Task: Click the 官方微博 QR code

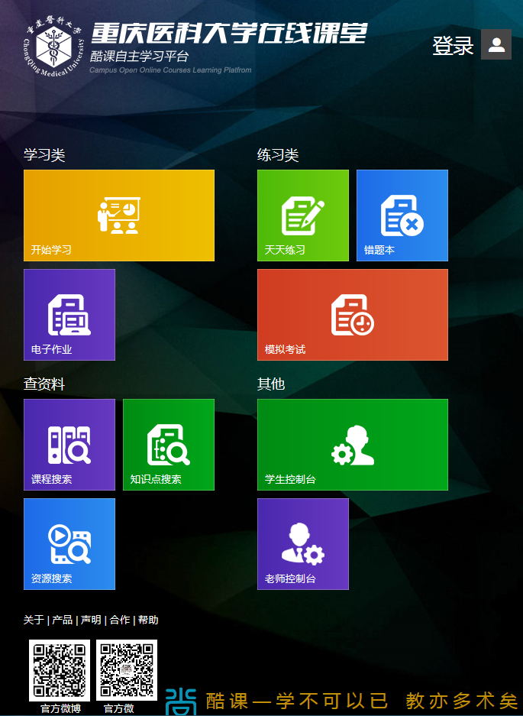Action: [60, 670]
